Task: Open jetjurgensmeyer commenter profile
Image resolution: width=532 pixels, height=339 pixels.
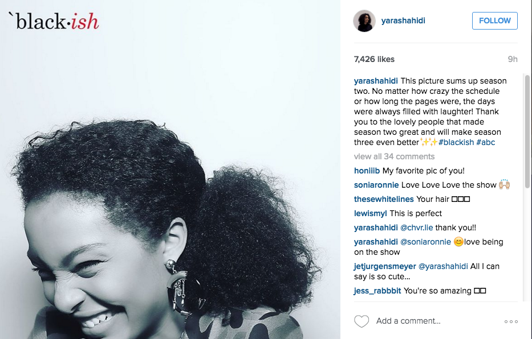Action: [x=385, y=267]
